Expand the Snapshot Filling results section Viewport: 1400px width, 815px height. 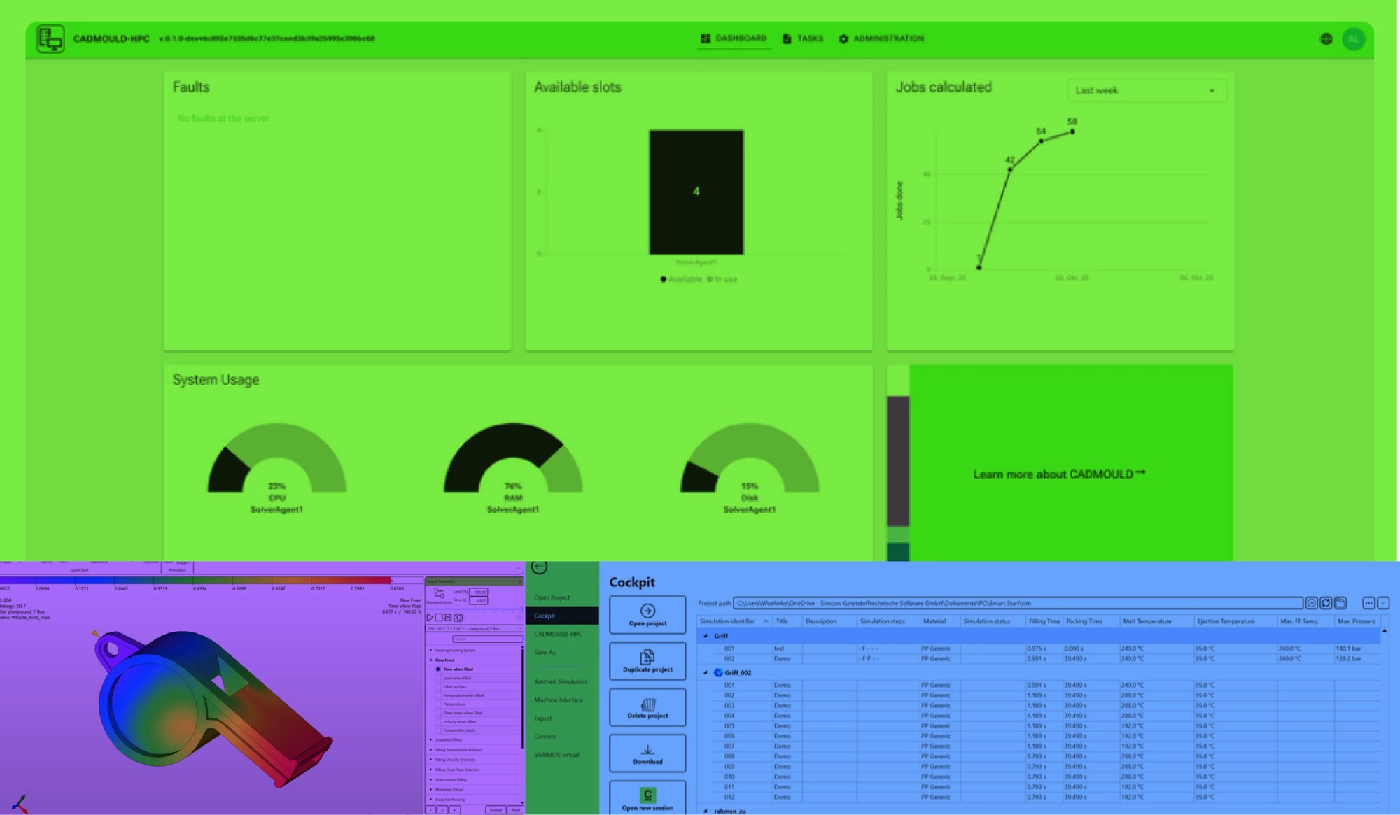(431, 739)
